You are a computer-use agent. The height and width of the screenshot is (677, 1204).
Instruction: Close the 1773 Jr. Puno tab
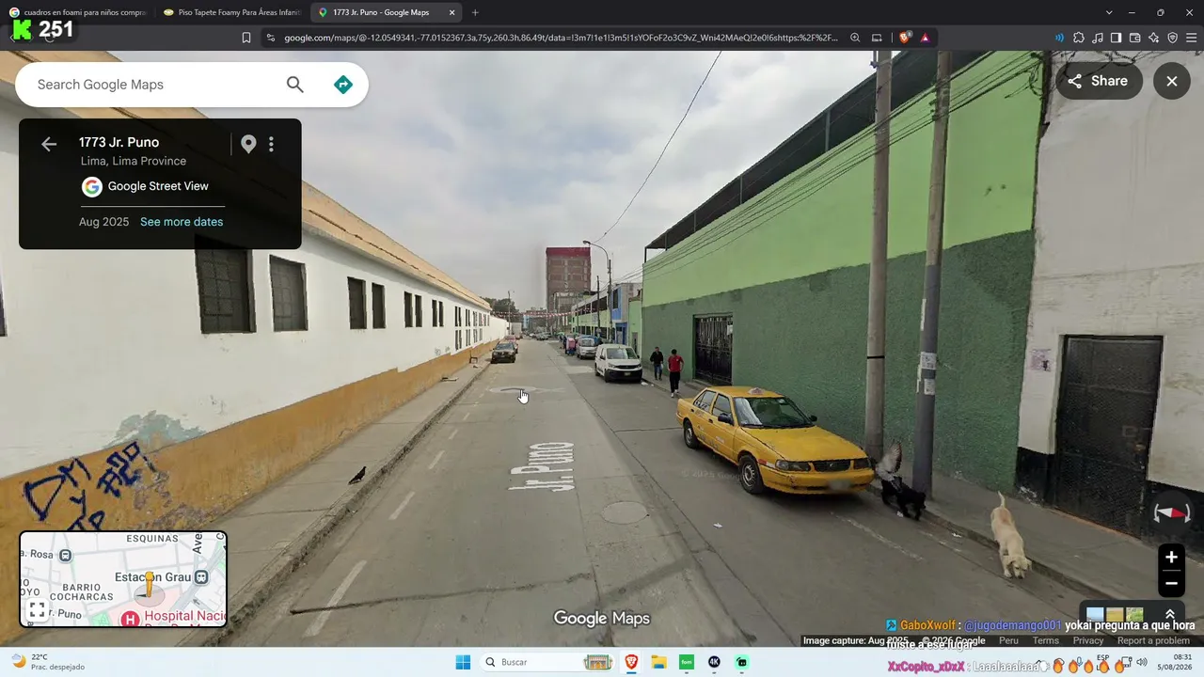coord(452,12)
